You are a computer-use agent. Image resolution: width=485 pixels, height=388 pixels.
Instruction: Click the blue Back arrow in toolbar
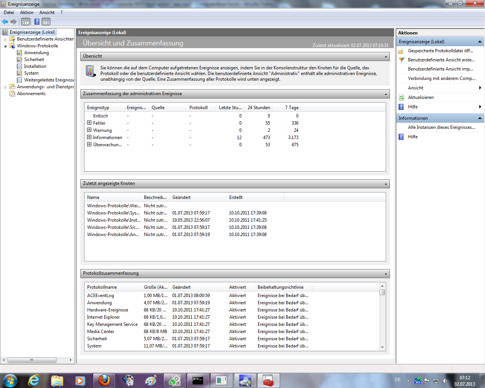[5, 22]
